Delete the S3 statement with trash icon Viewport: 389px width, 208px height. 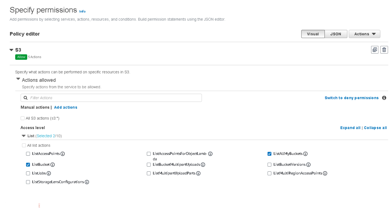click(384, 50)
